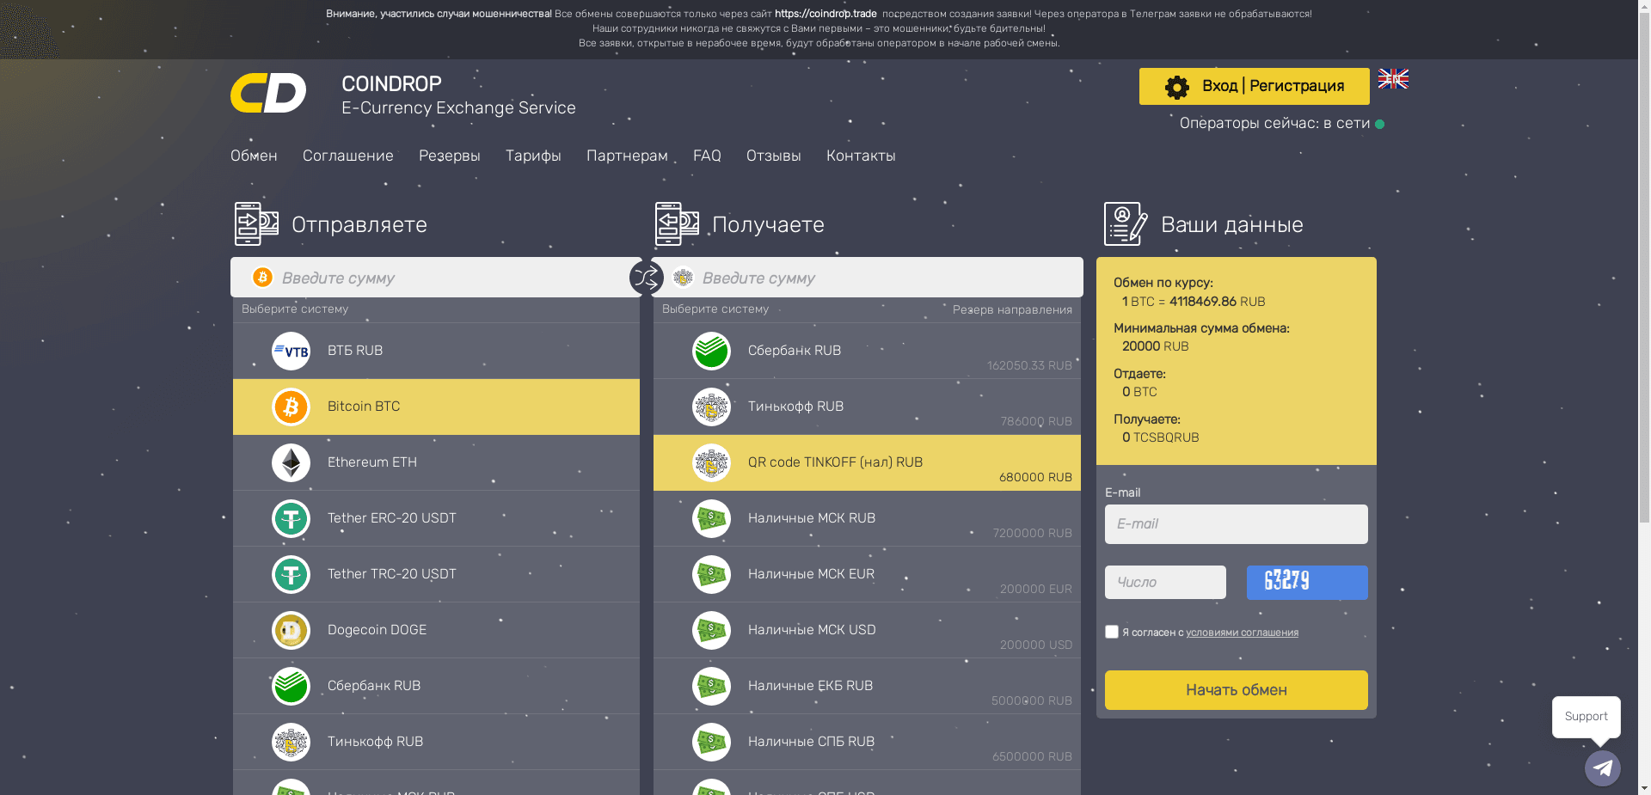Go to the Резервы page
The width and height of the screenshot is (1651, 795).
(449, 156)
